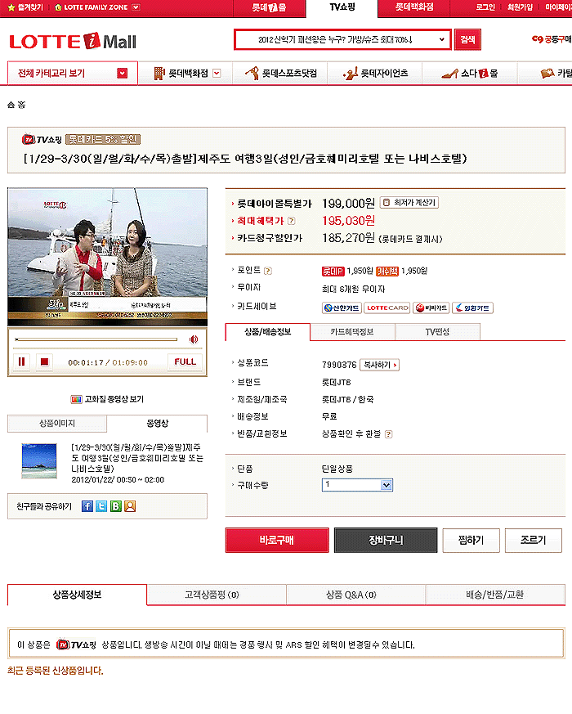Open the 소다i몰 menu item
Screen dimensions: 572x714
[x=470, y=74]
